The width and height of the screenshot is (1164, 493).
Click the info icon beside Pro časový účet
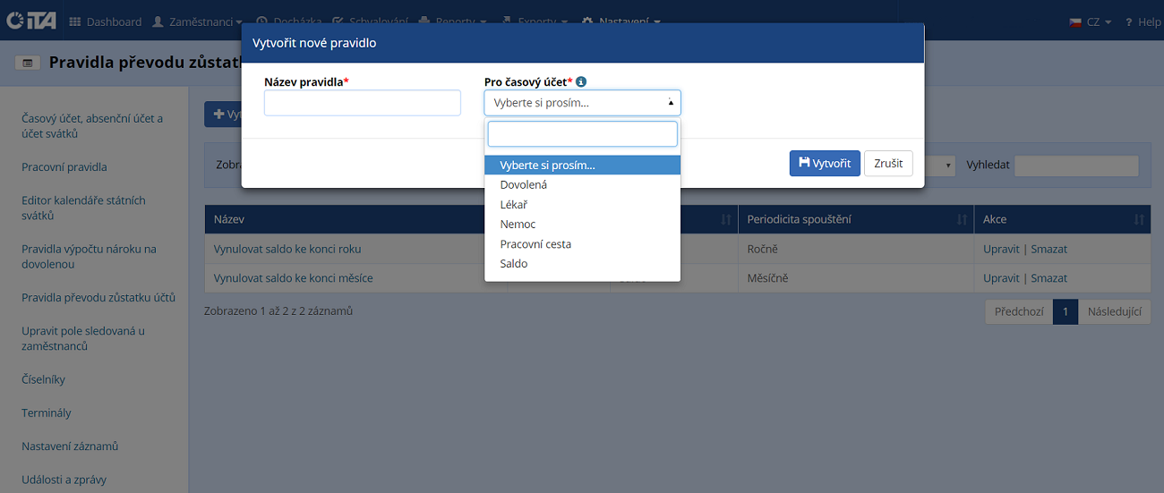tap(581, 81)
